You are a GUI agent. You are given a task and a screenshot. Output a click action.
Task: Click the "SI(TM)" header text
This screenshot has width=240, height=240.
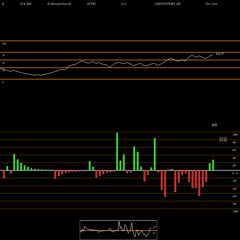[91, 4]
